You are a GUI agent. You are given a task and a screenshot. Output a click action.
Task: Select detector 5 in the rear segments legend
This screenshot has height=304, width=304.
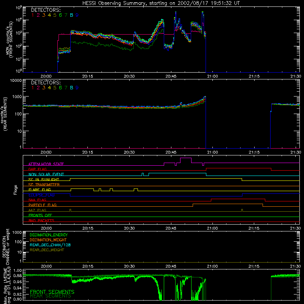[55, 88]
